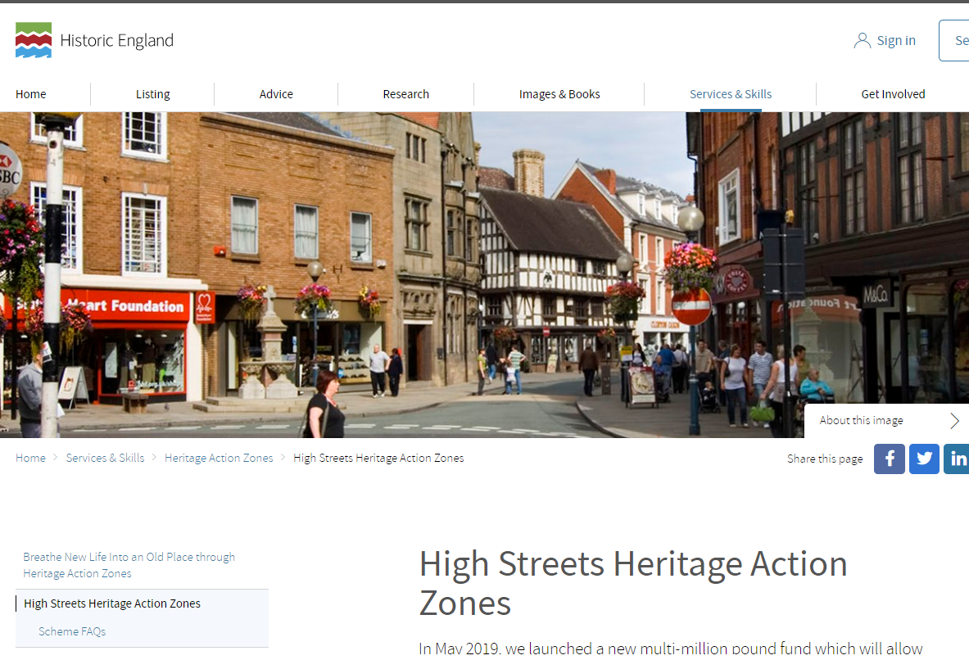Click the Historic England logo
Screen dimensions: 969x660
(94, 40)
